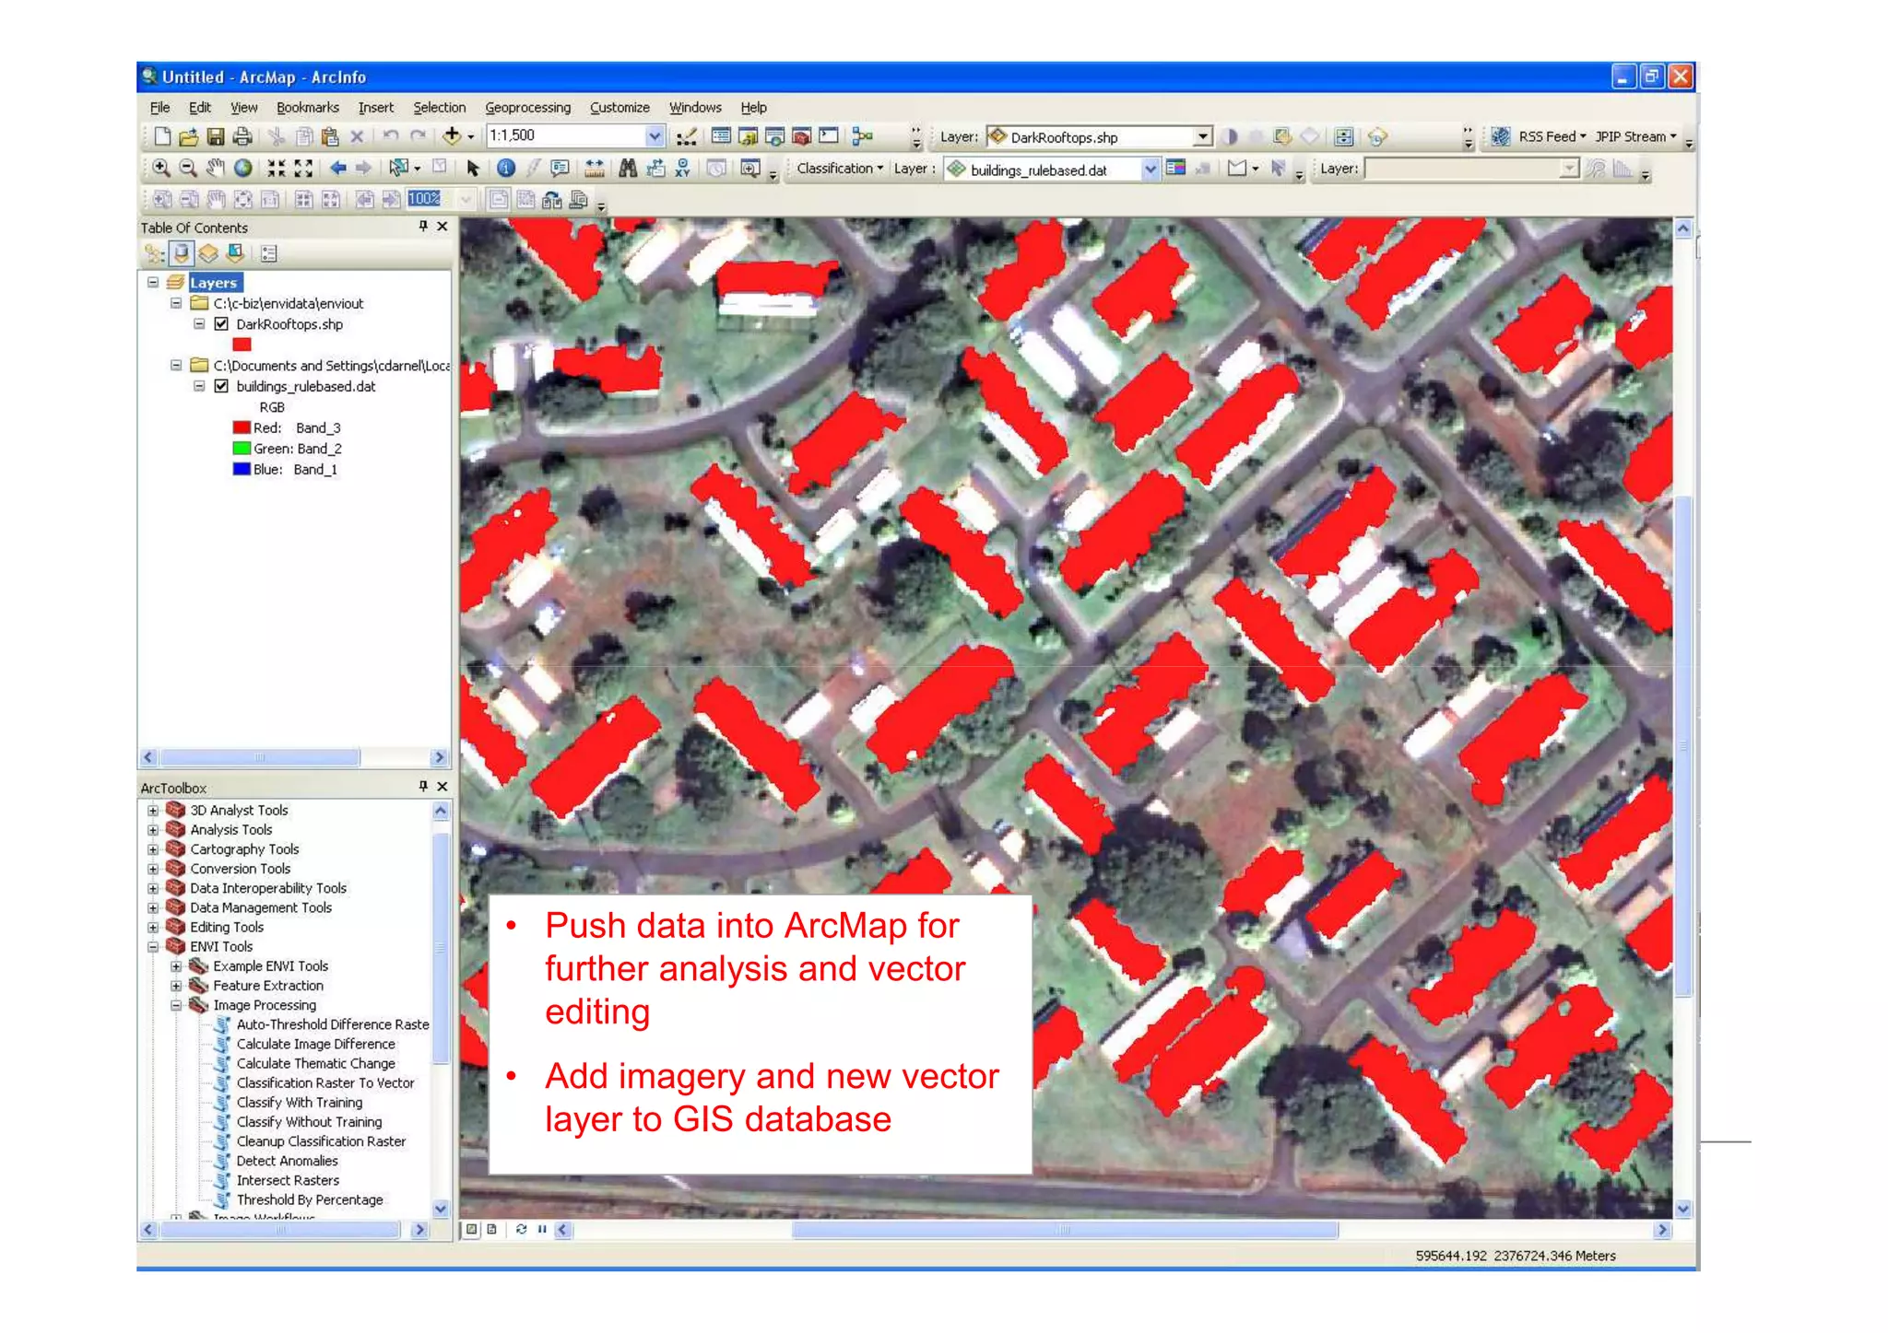Save the map with floppy disk icon
The width and height of the screenshot is (1888, 1333).
pyautogui.click(x=216, y=136)
